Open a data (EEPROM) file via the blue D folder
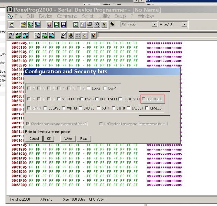Screen dimensions: 217x206 tap(37, 25)
